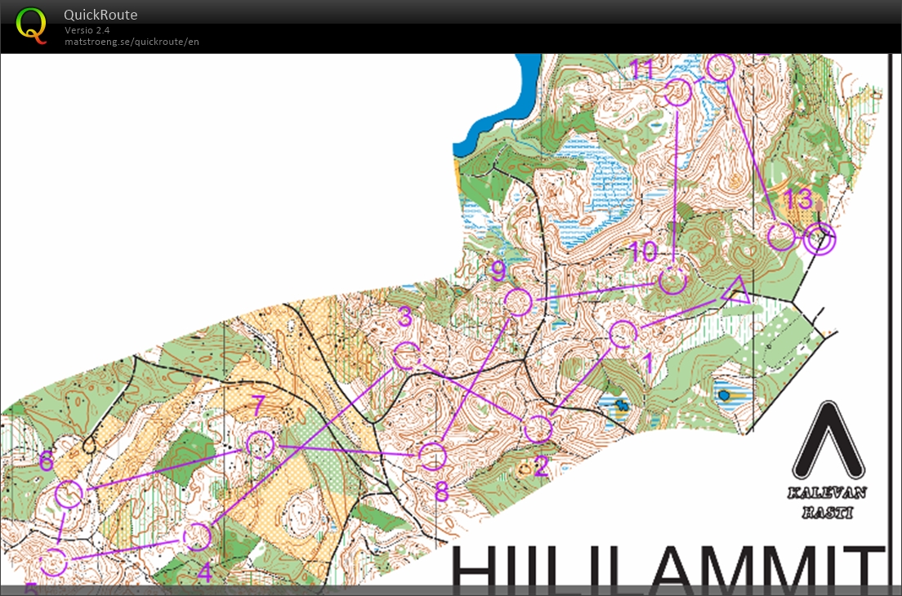The height and width of the screenshot is (596, 902).
Task: Select control point circle 7
Action: tap(261, 443)
